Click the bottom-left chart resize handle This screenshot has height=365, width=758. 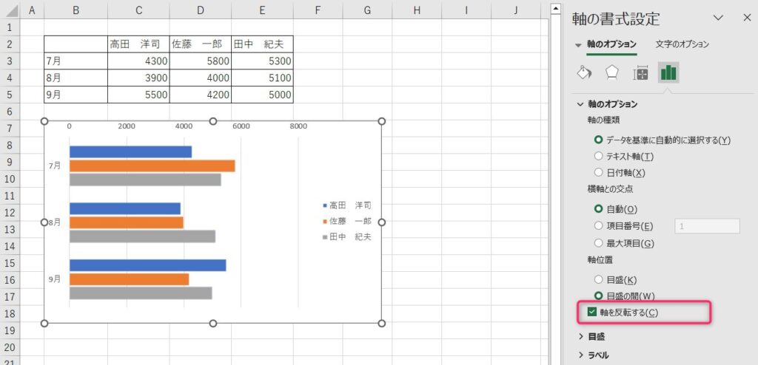pyautogui.click(x=44, y=323)
